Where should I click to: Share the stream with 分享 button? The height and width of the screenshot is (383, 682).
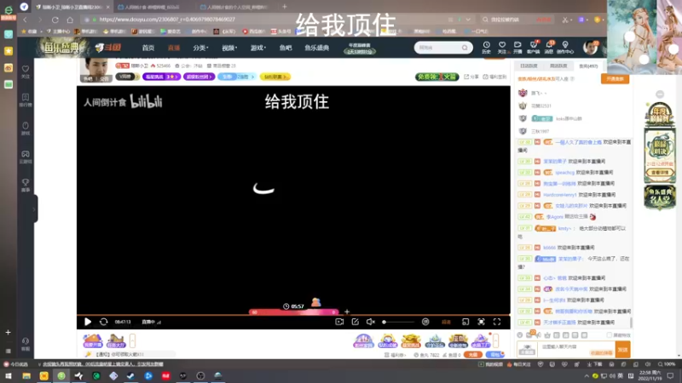click(471, 77)
